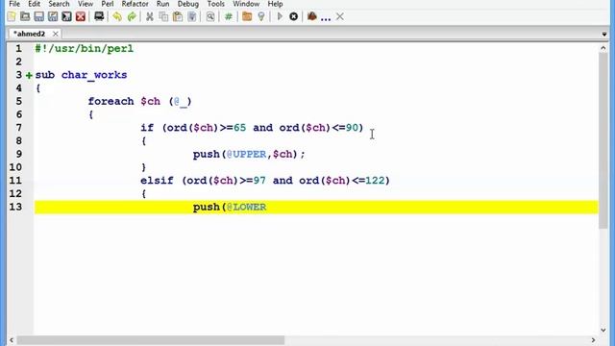Image resolution: width=615 pixels, height=346 pixels.
Task: Click the computer monitor toolbar icon
Action: tap(99, 16)
